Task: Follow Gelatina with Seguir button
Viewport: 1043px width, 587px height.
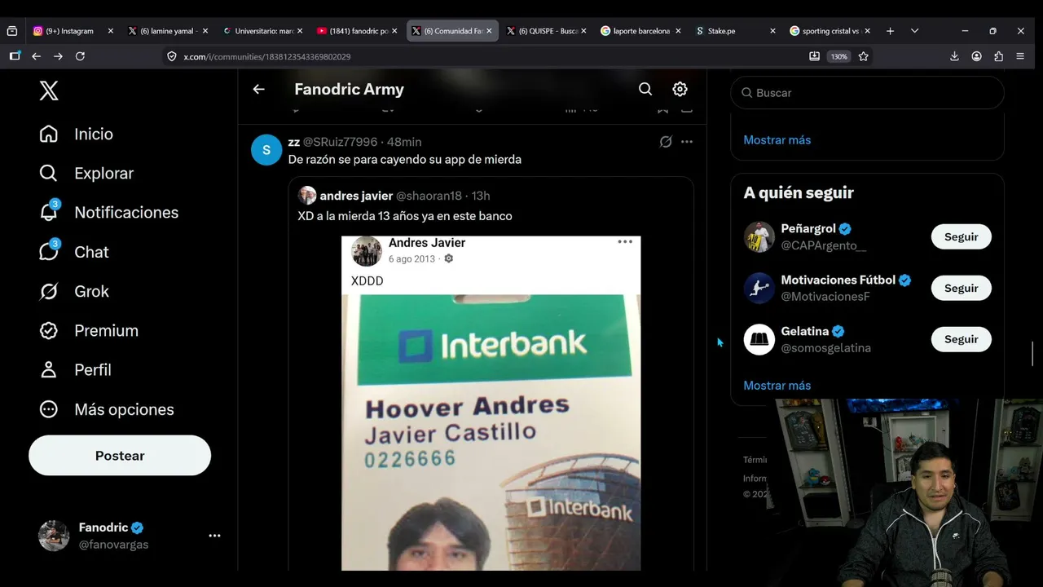Action: (962, 339)
